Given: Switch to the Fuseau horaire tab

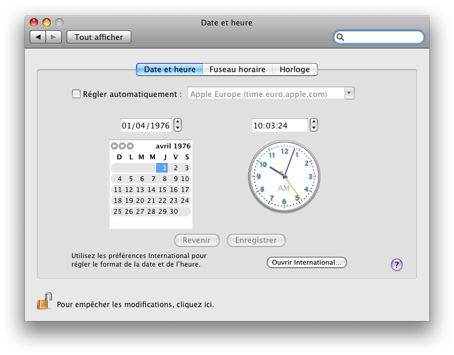Looking at the screenshot, I should pos(237,70).
